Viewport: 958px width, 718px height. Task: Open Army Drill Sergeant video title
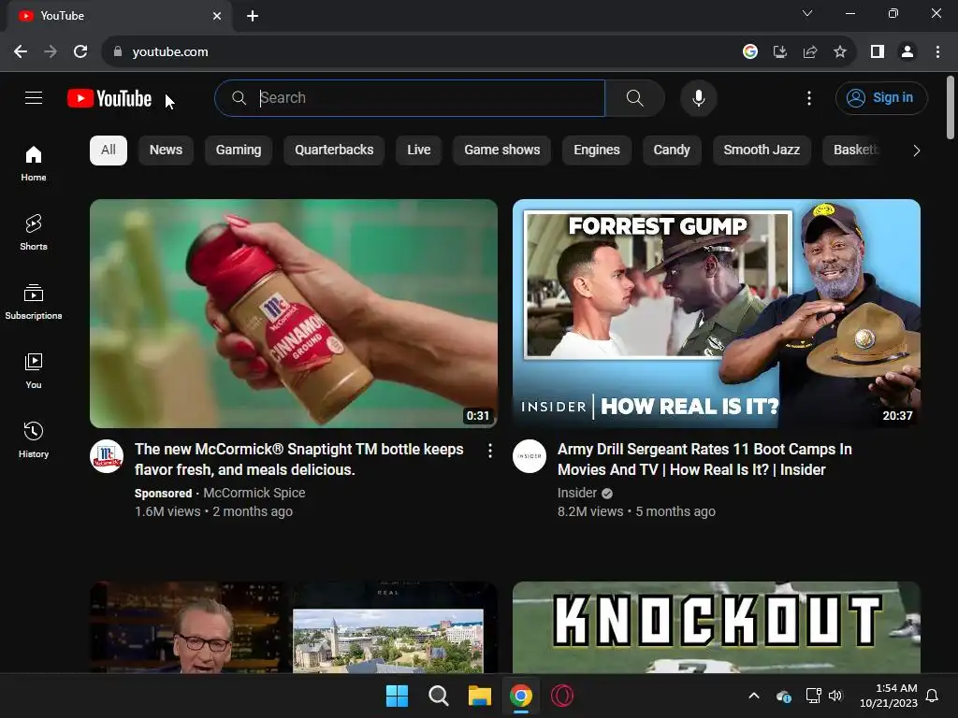(x=704, y=459)
